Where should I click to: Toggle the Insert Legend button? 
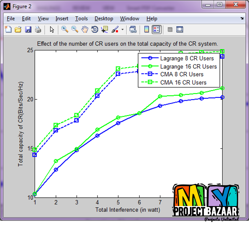pyautogui.click(x=157, y=30)
